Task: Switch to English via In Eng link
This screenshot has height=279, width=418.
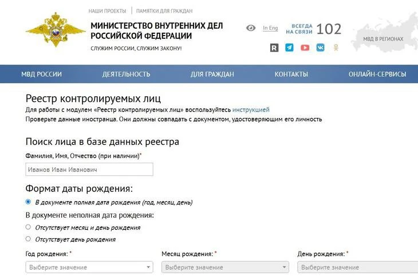Action: 270,28
